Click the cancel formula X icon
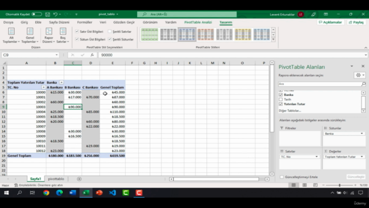The image size is (369, 208). pos(73,55)
